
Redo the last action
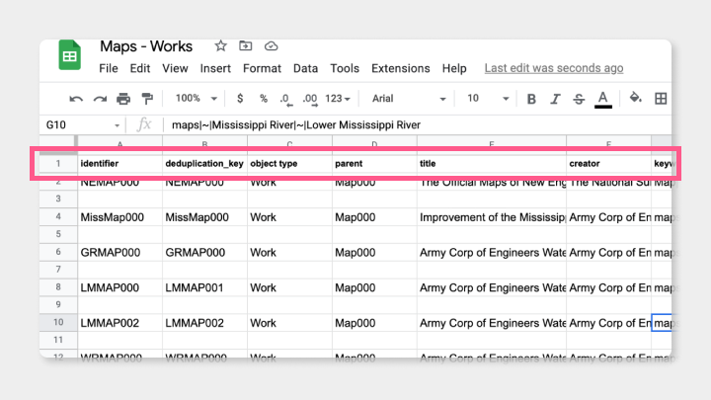(x=100, y=99)
